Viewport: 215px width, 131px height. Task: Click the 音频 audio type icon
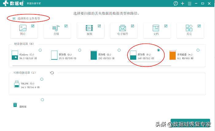[x=56, y=28]
